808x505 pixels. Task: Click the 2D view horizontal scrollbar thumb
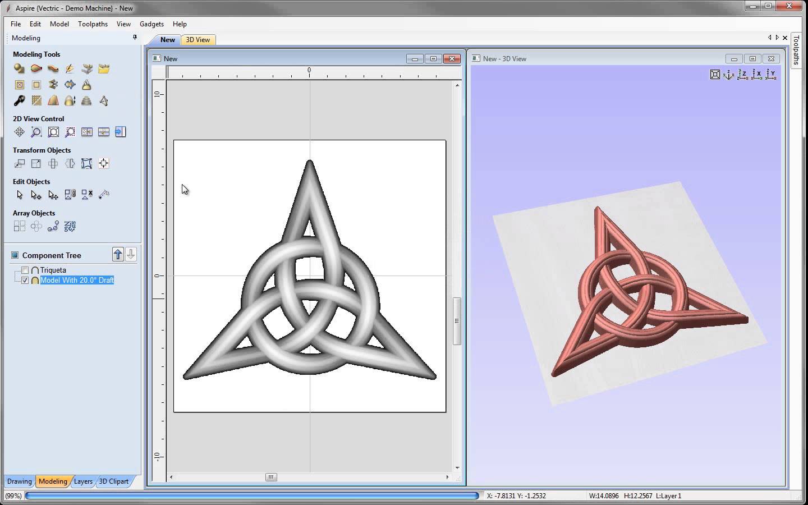tap(271, 477)
